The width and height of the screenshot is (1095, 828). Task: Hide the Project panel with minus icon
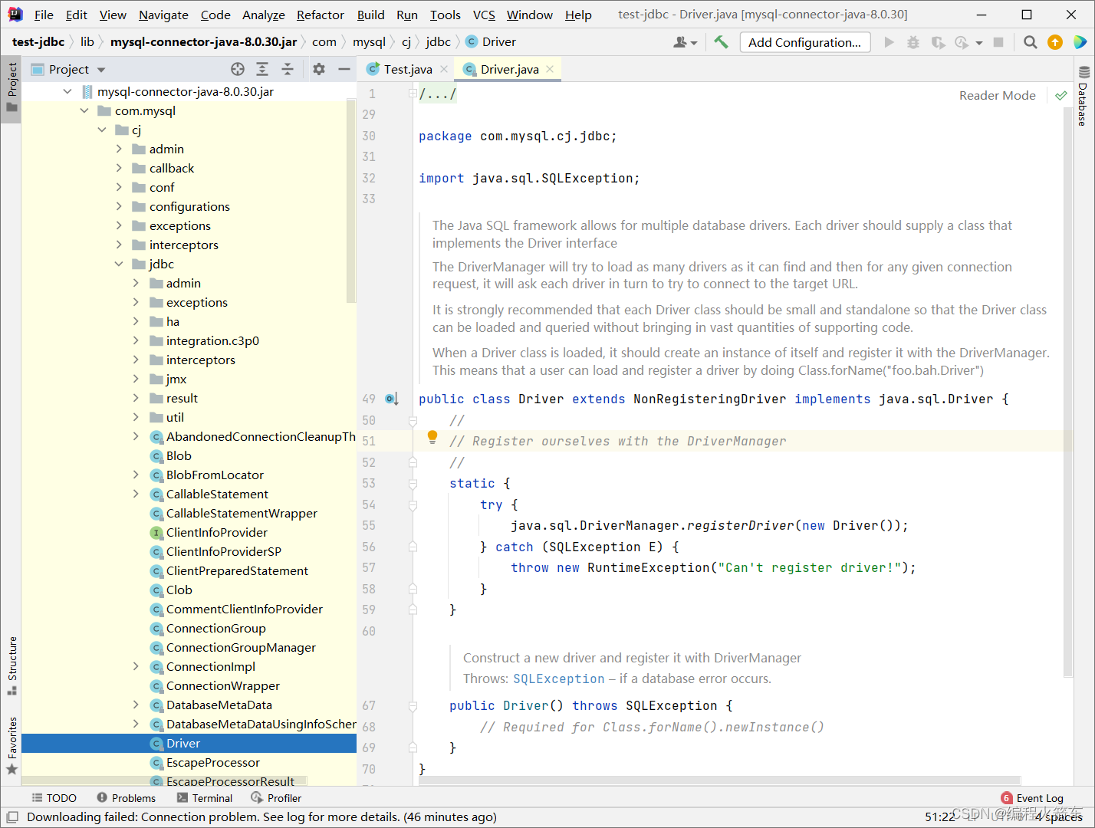(344, 69)
